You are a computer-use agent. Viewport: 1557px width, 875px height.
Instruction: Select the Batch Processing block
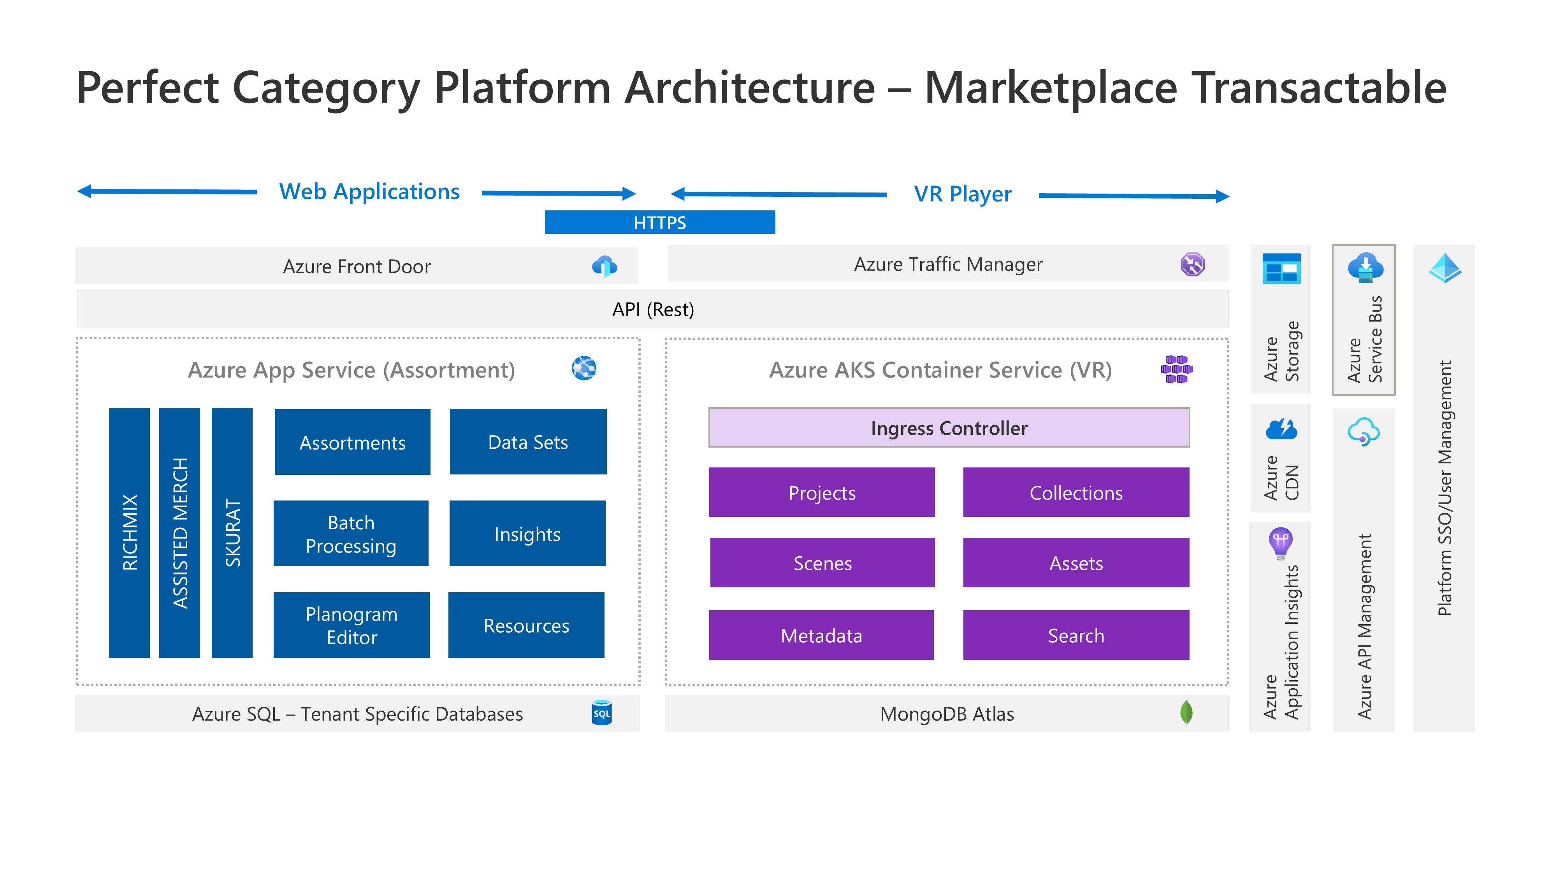click(x=351, y=533)
